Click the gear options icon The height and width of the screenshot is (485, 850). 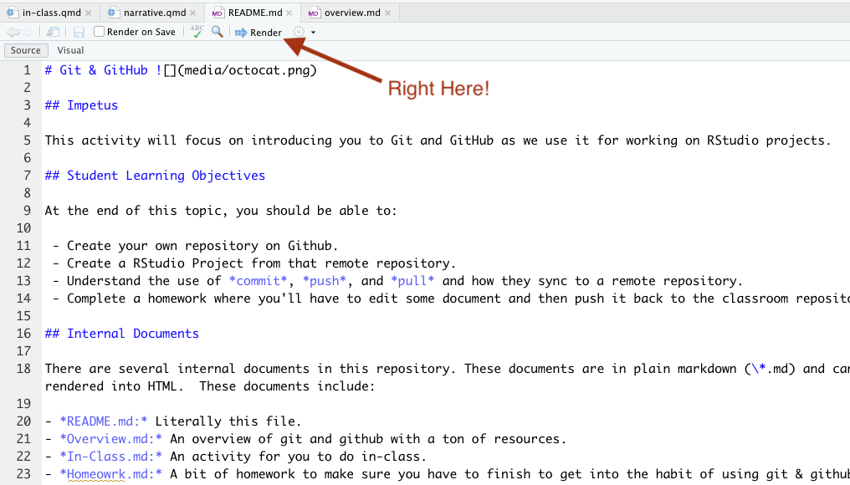299,32
